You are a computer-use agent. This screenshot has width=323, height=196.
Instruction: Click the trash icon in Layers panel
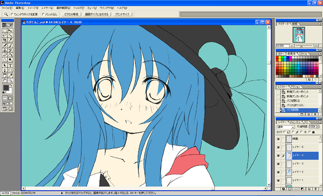point(315,189)
